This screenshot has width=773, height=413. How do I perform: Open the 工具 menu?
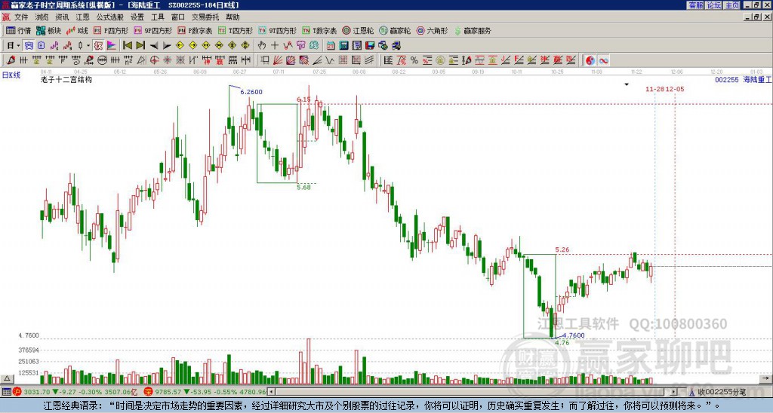coord(157,17)
